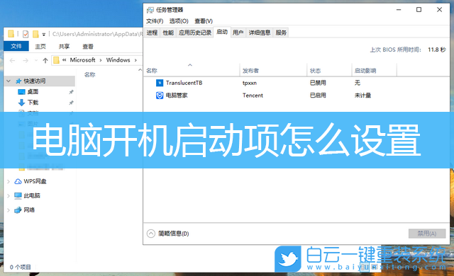Go up one folder level in Explorer
The width and height of the screenshot is (454, 276).
coord(45,60)
